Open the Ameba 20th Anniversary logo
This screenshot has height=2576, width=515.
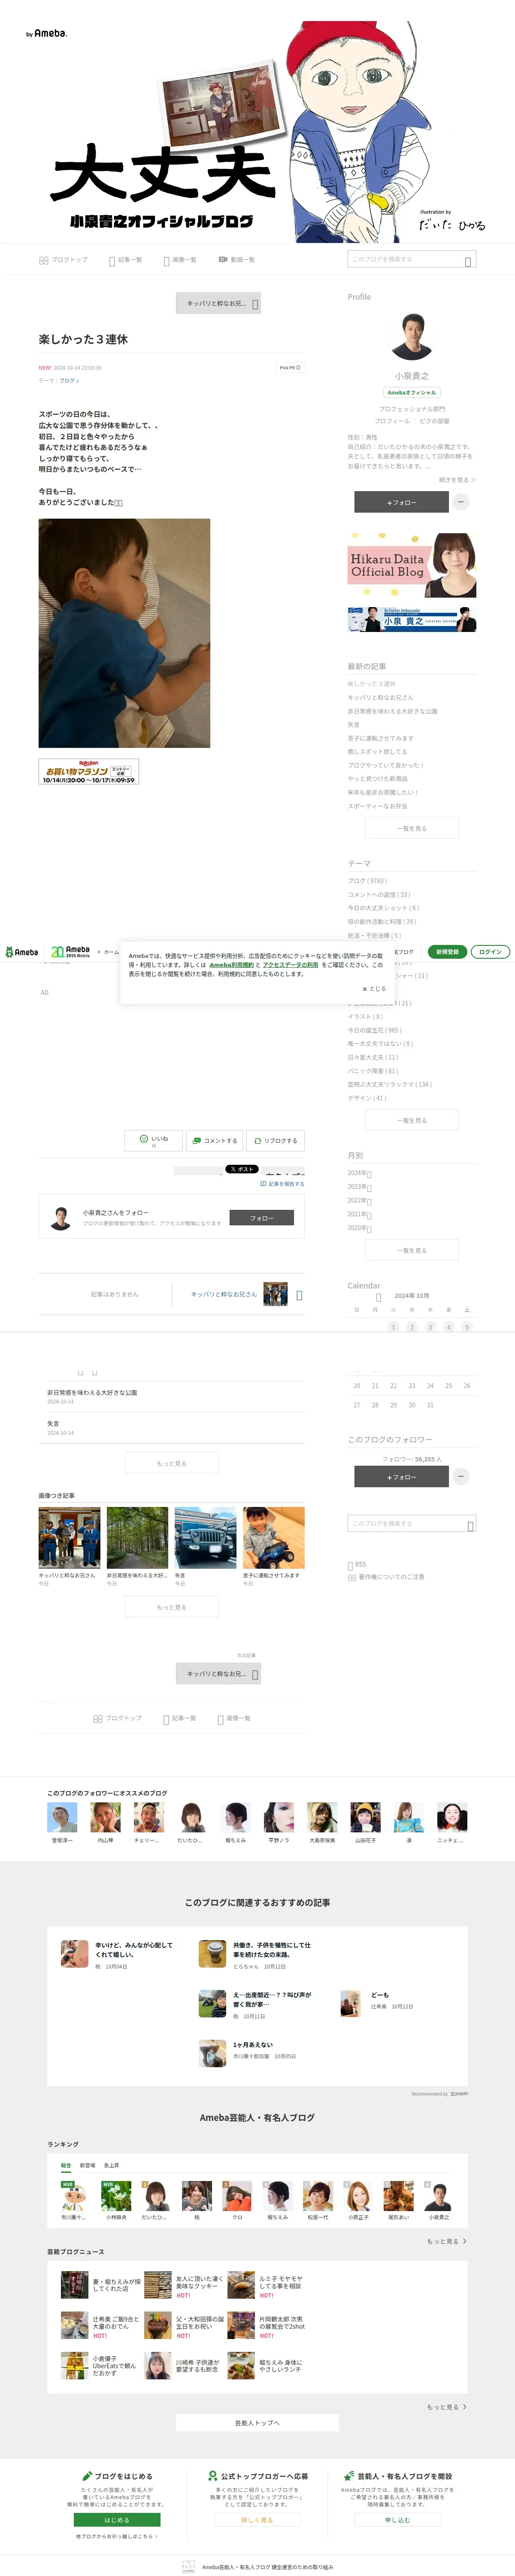coord(71,951)
